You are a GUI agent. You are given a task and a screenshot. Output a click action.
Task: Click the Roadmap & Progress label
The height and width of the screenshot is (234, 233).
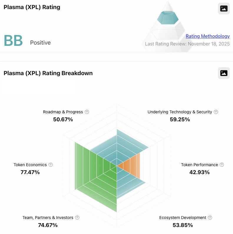(x=63, y=112)
